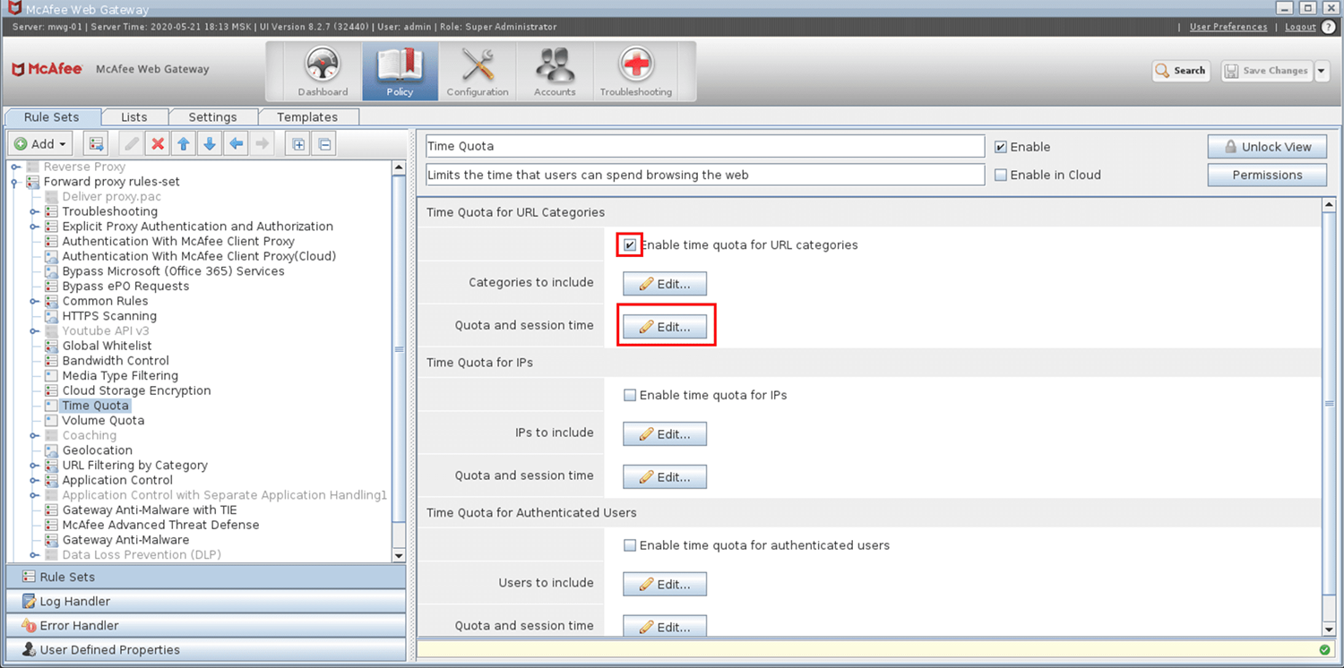Open the Templates tab
Screen dimensions: 1344x668
[x=307, y=117]
